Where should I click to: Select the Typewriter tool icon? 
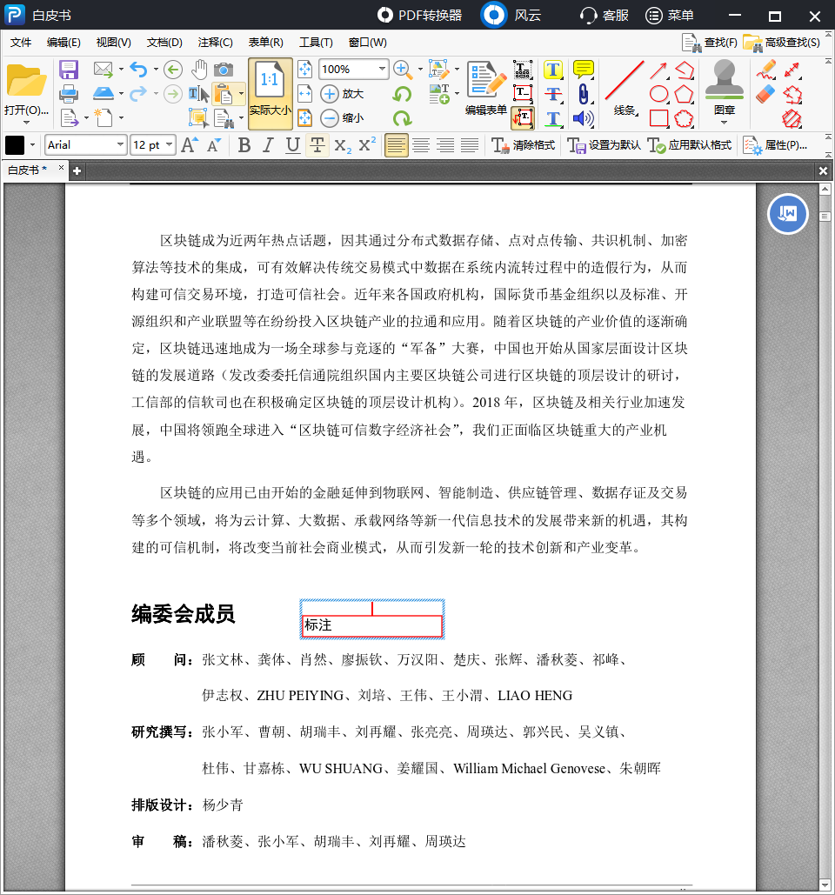pos(522,70)
